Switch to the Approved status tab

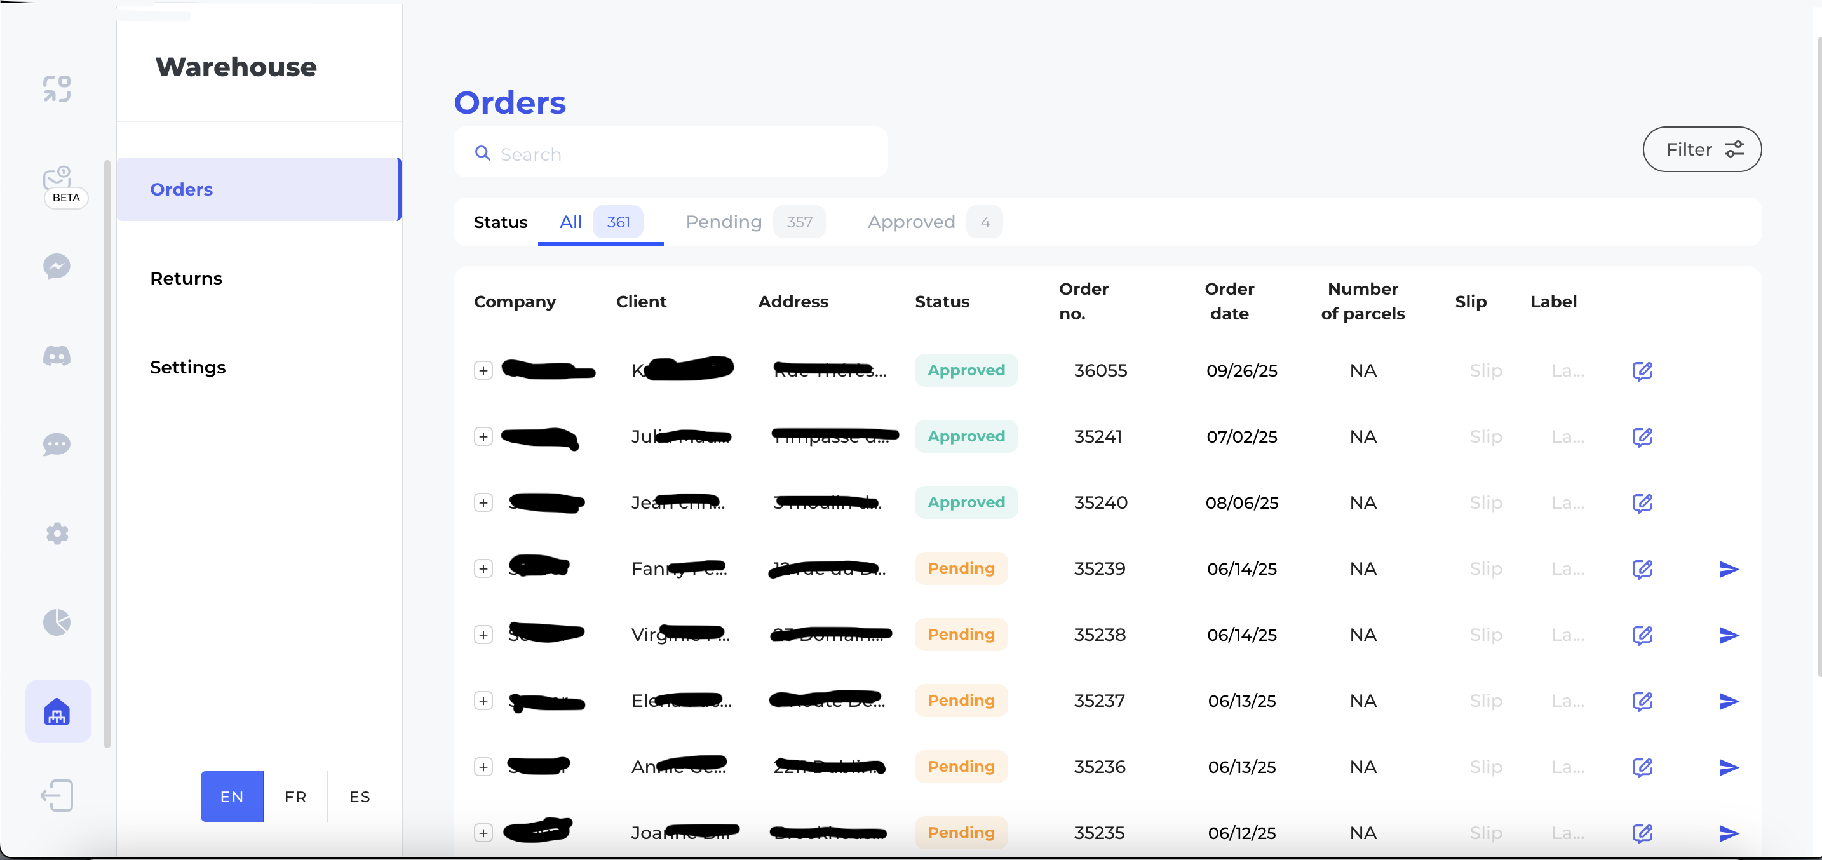pos(910,222)
